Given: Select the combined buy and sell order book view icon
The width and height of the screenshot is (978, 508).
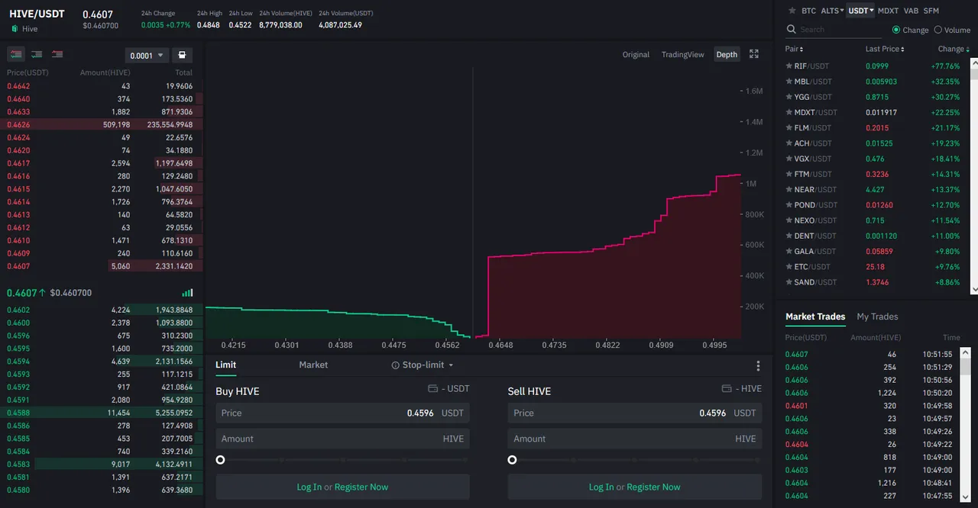Looking at the screenshot, I should click(x=16, y=55).
